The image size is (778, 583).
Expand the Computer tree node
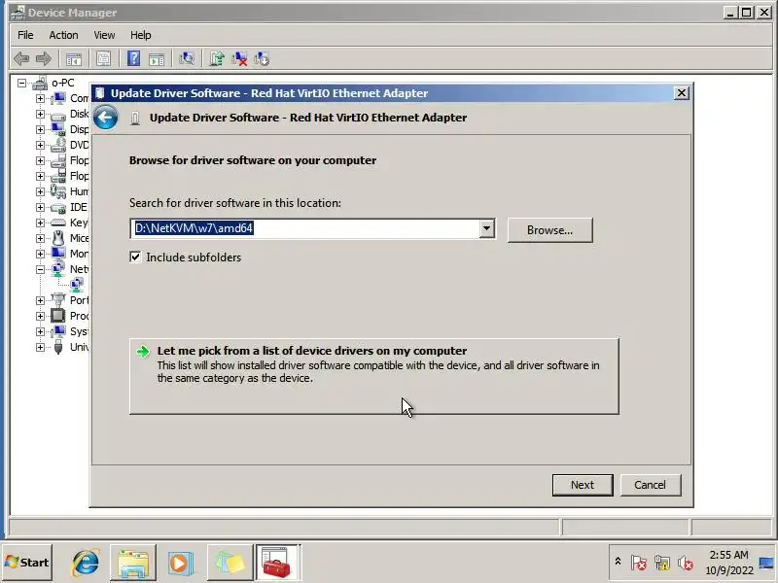pyautogui.click(x=40, y=98)
